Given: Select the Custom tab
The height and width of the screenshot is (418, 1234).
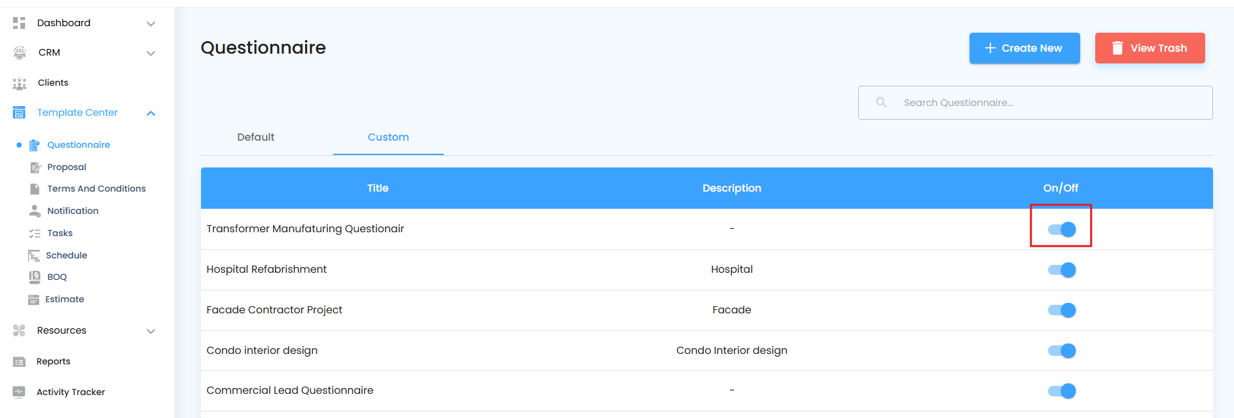Looking at the screenshot, I should tap(388, 137).
